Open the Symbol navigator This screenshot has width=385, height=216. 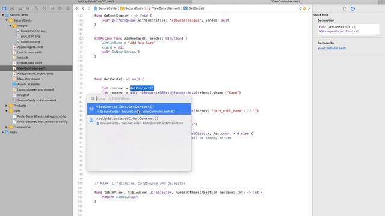point(20,8)
